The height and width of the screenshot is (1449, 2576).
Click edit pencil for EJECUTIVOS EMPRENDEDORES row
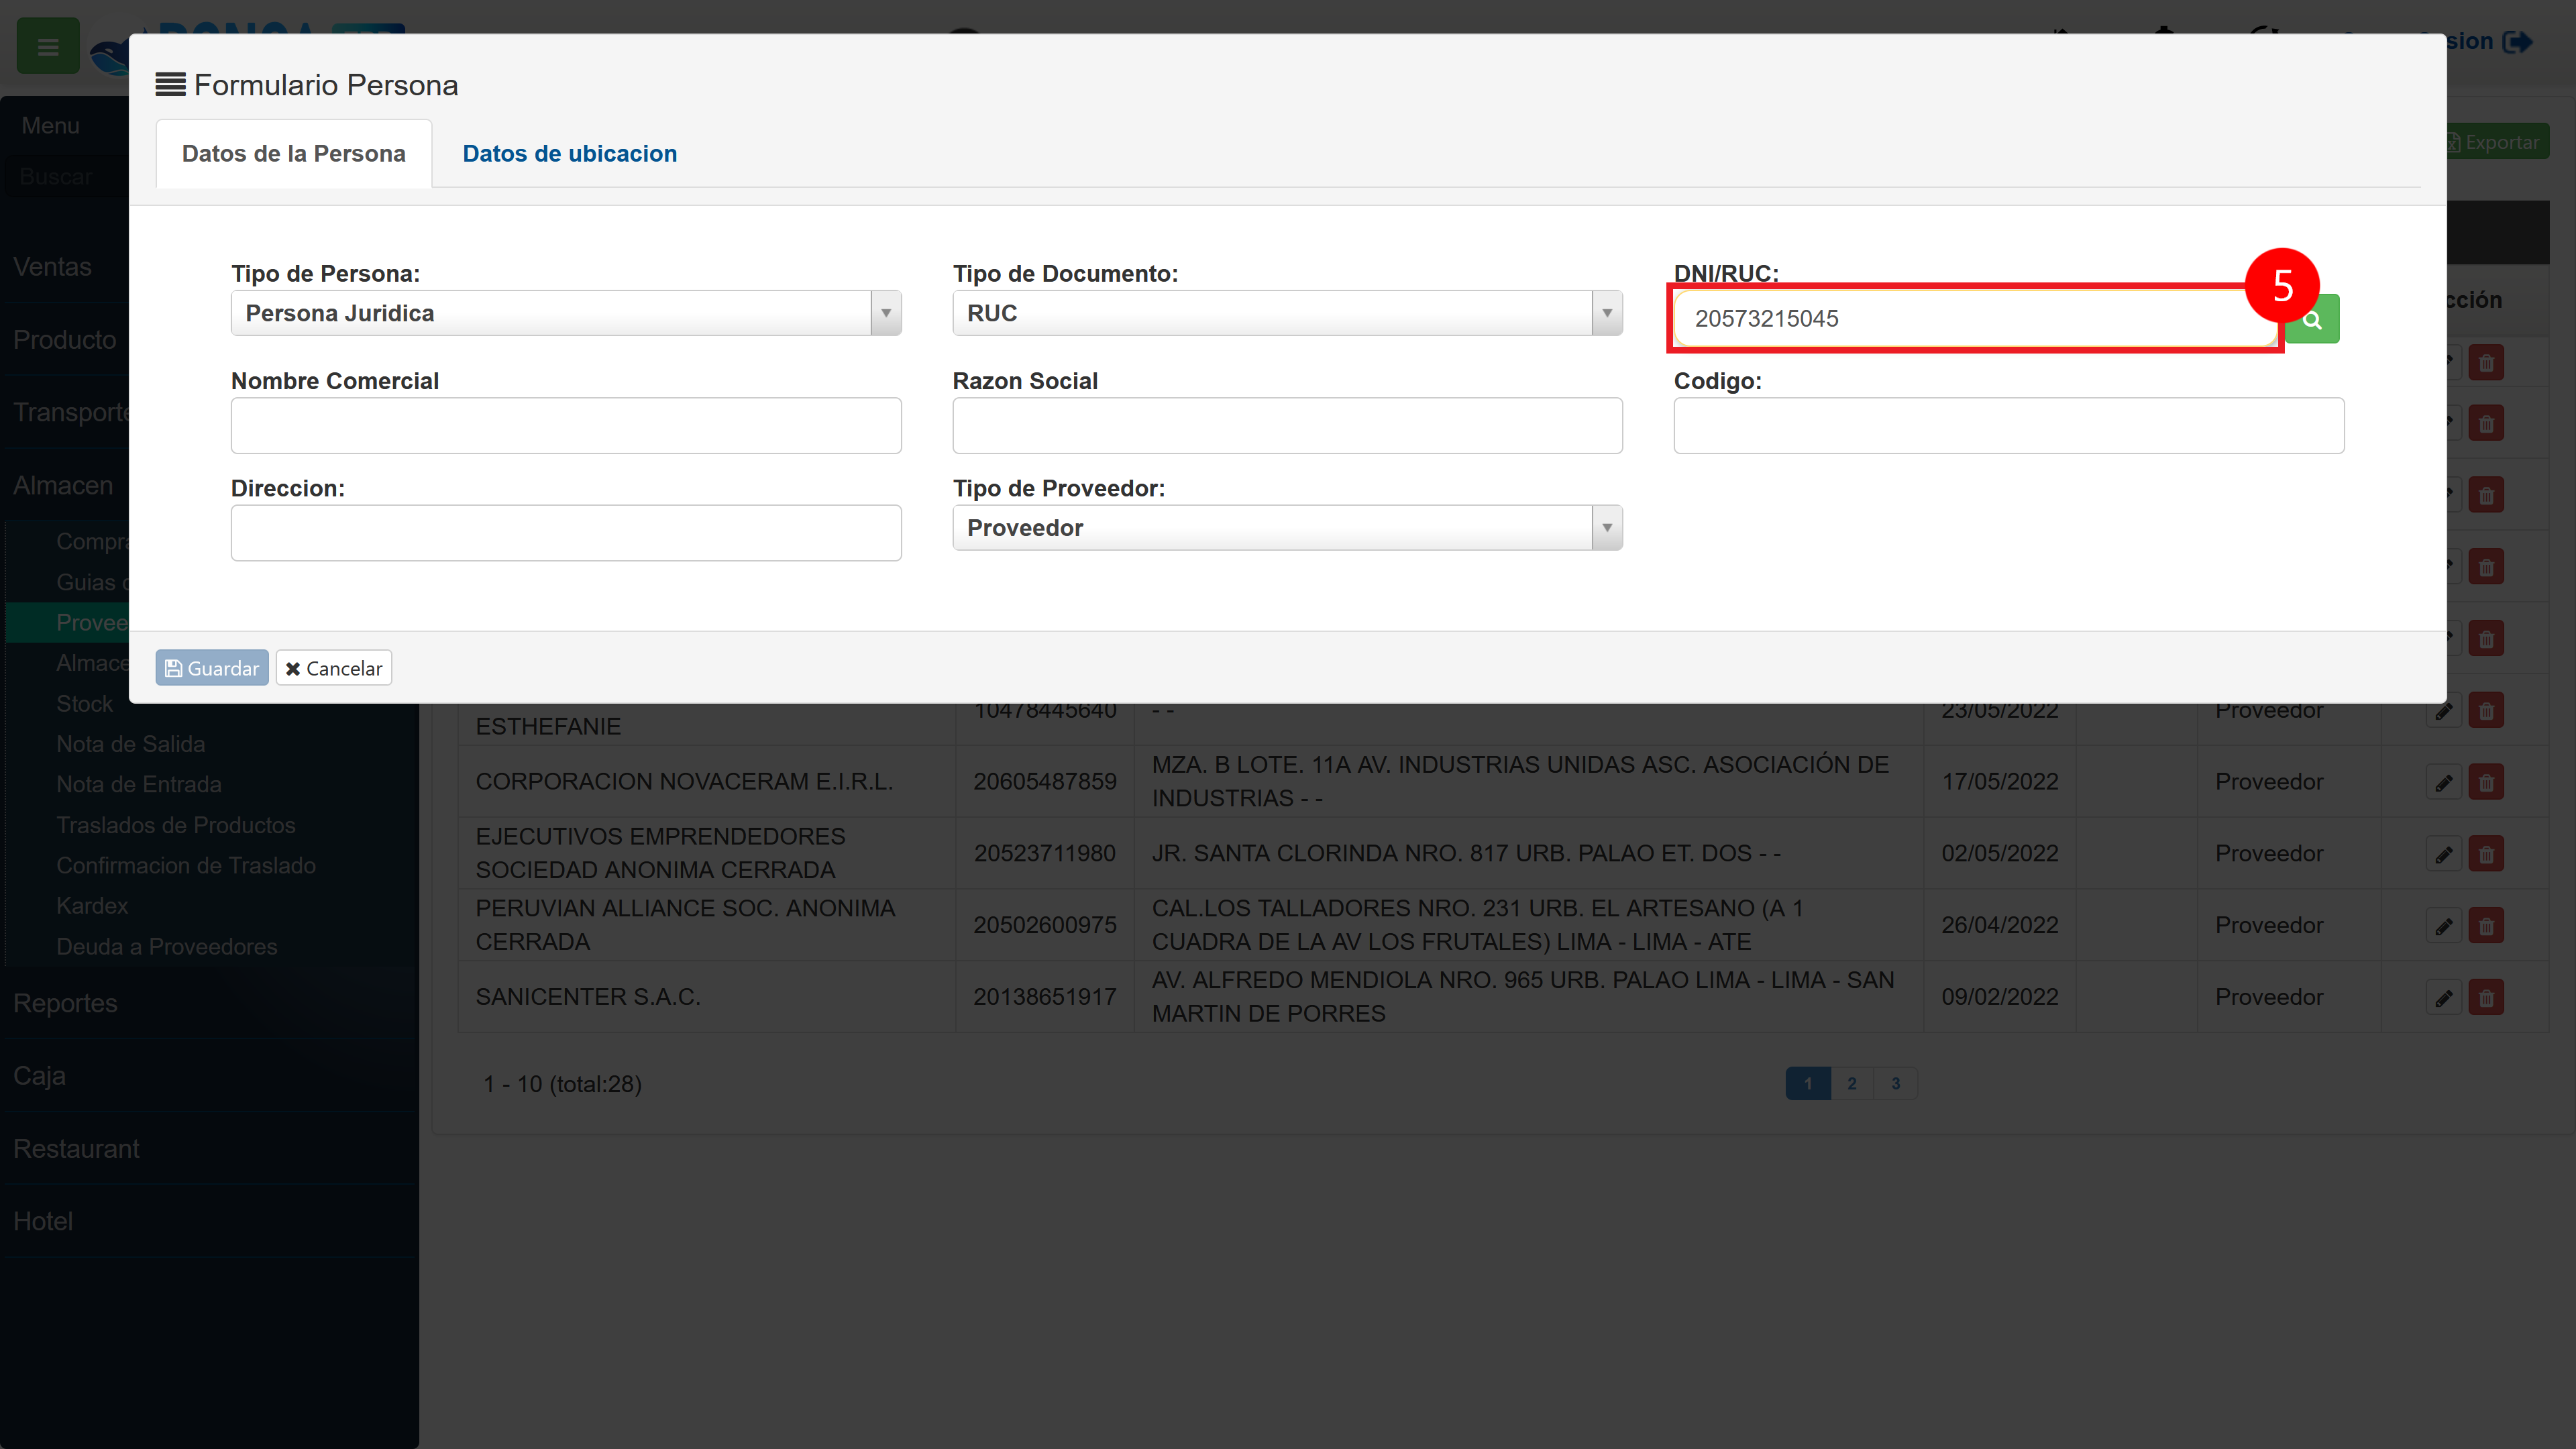coord(2443,854)
